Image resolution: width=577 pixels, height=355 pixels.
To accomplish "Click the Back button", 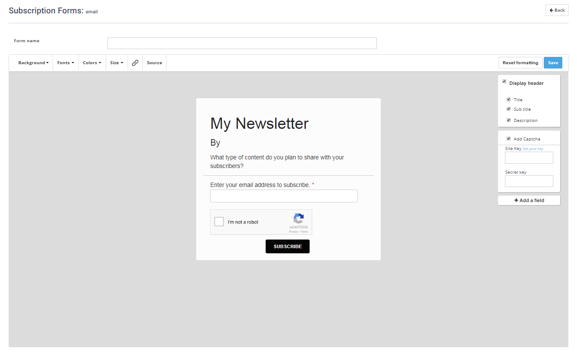I will tap(557, 10).
